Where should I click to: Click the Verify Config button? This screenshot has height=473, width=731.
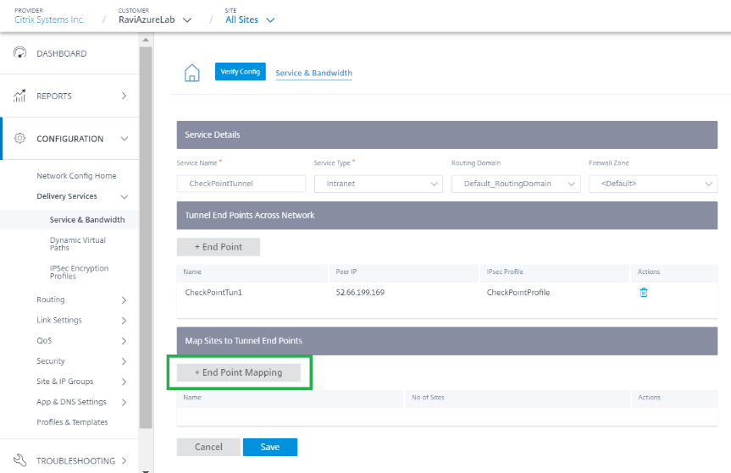tap(240, 71)
